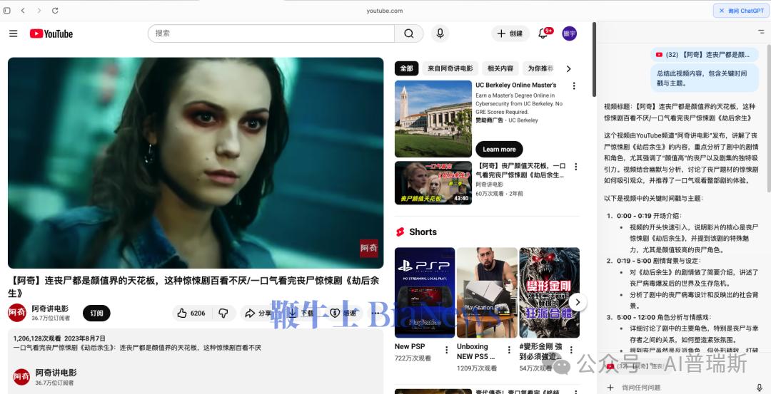Viewport: 771px width, 394px height.
Task: Focus the YouTube 搜索 search field
Action: (x=271, y=33)
